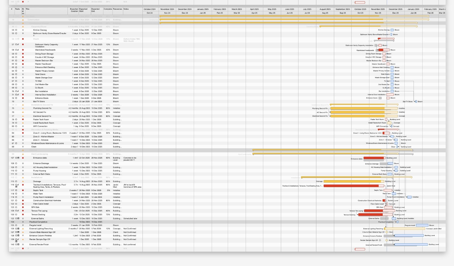Click the orange triangle status for Plumbing Second Fix

[23, 108]
